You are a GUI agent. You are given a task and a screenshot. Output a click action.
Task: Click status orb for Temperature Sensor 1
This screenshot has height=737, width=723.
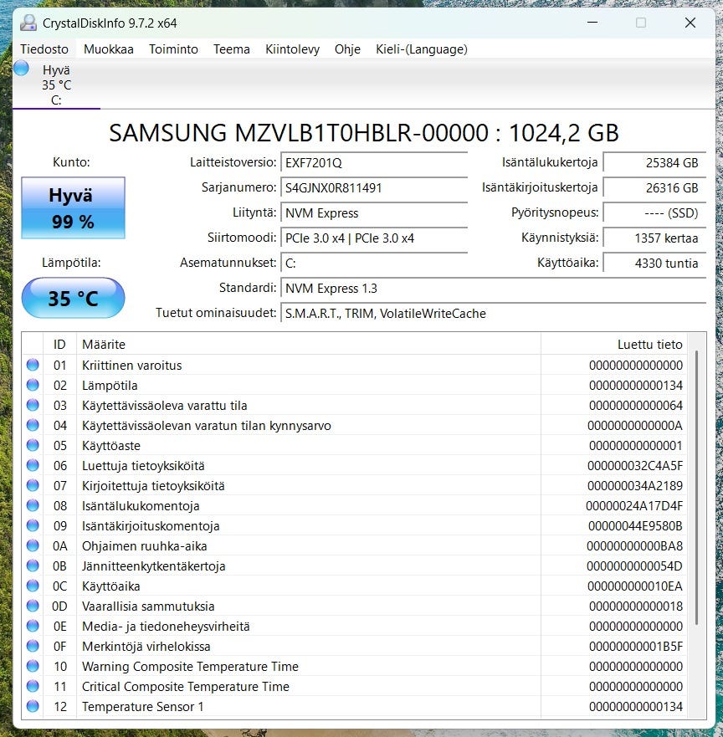pyautogui.click(x=33, y=706)
